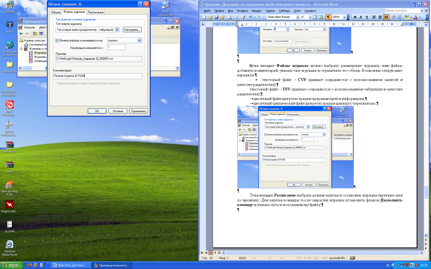Open the Times New Roman font dropdown
431x269 pixels.
coord(298,17)
